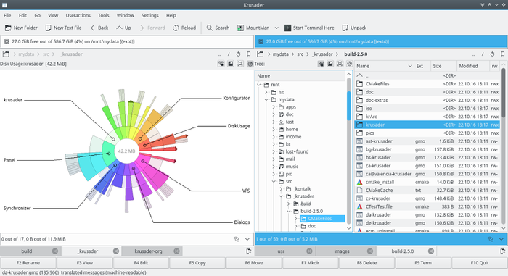Click the F8 Delete button

pyautogui.click(x=366, y=263)
